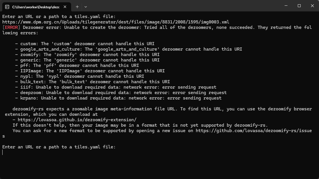The width and height of the screenshot is (319, 179).
Task: Select the tab titled C:\Users\workw\Desktop\dez
Action: pyautogui.click(x=37, y=7)
